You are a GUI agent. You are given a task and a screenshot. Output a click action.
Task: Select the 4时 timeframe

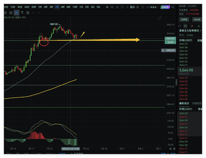click(57, 7)
